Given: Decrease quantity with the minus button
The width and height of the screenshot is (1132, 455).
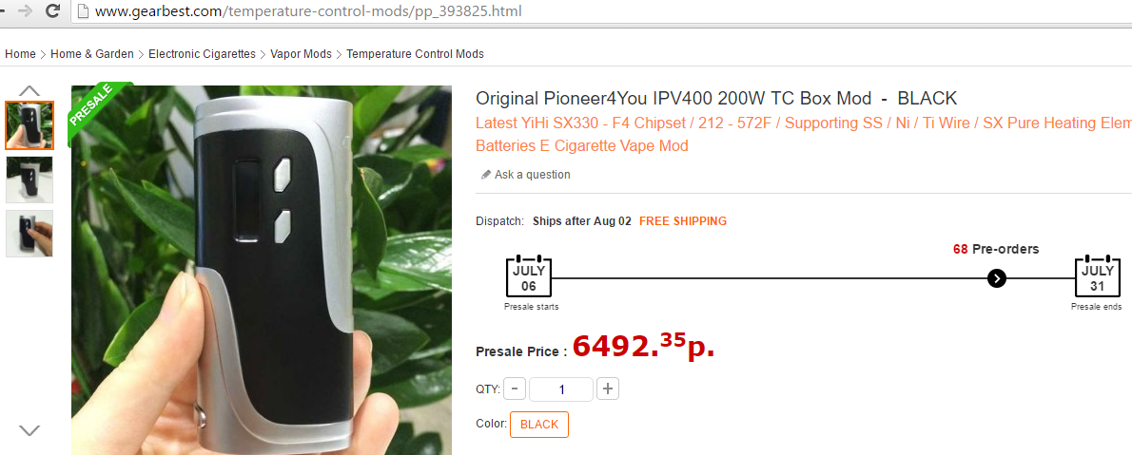Looking at the screenshot, I should click(x=514, y=389).
